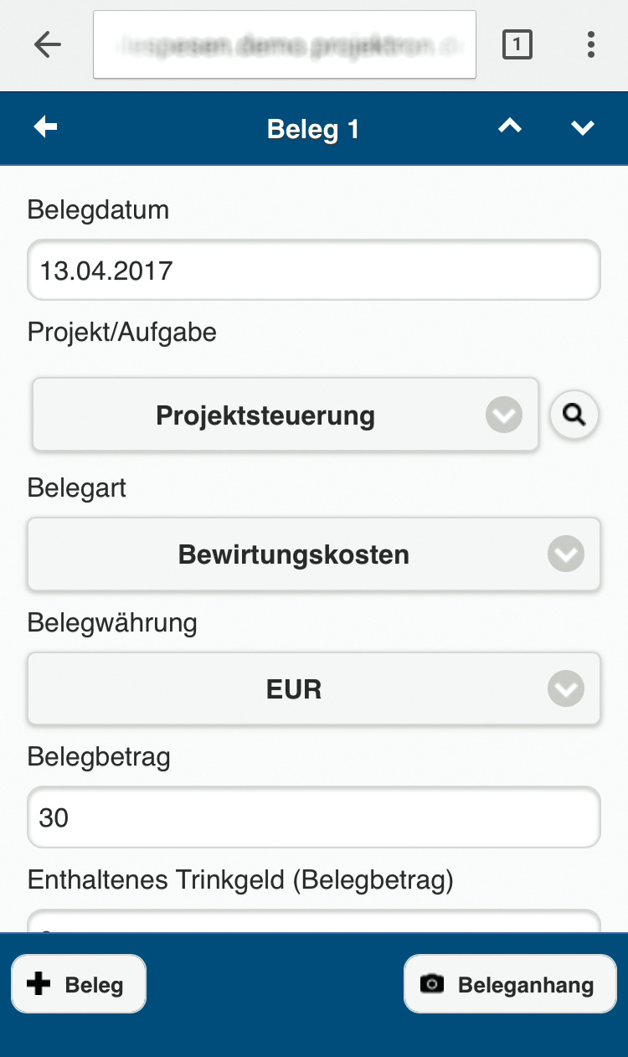Open the browser three-dot menu

click(591, 44)
